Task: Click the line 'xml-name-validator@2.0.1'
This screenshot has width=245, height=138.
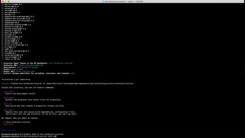Action: 17,51
